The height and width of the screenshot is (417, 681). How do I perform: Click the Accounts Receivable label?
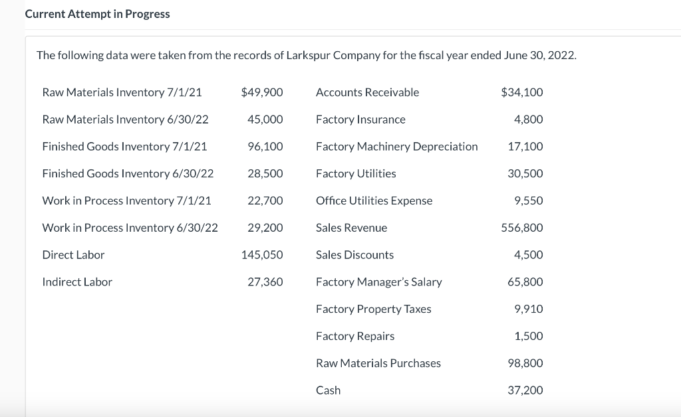pos(367,92)
